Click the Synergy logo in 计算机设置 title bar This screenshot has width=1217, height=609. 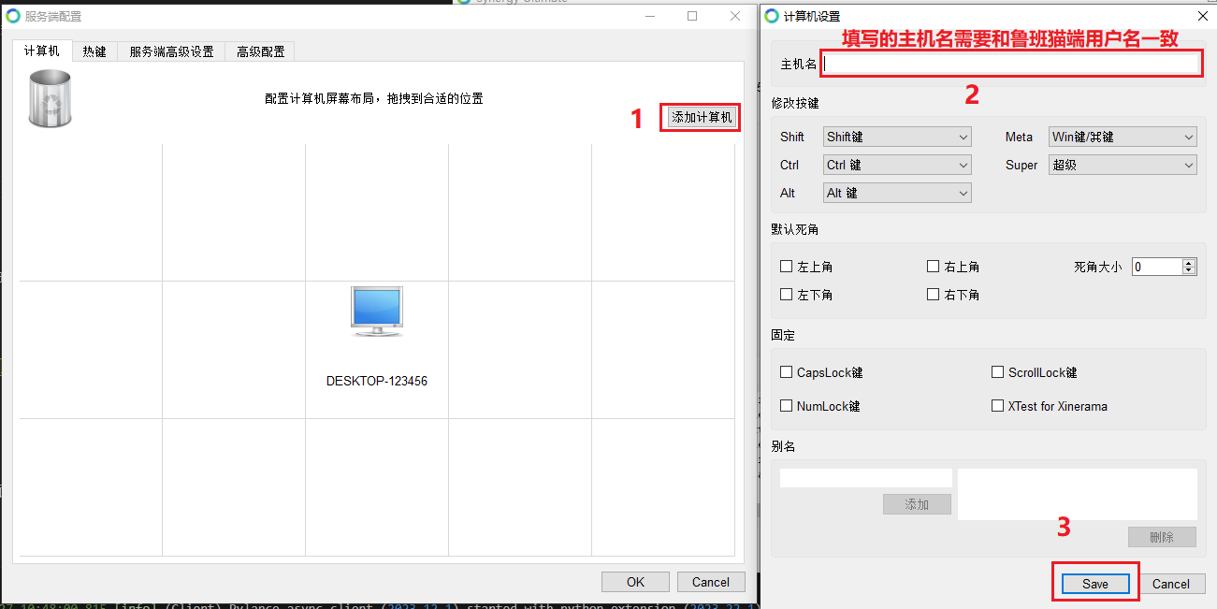772,16
